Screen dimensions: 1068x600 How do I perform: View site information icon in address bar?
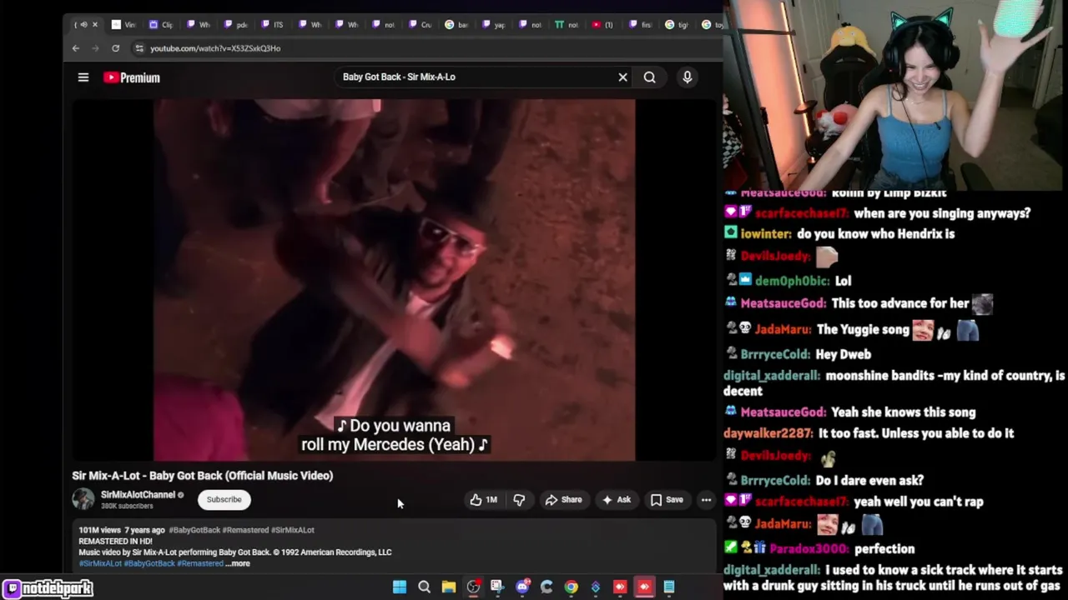point(139,48)
